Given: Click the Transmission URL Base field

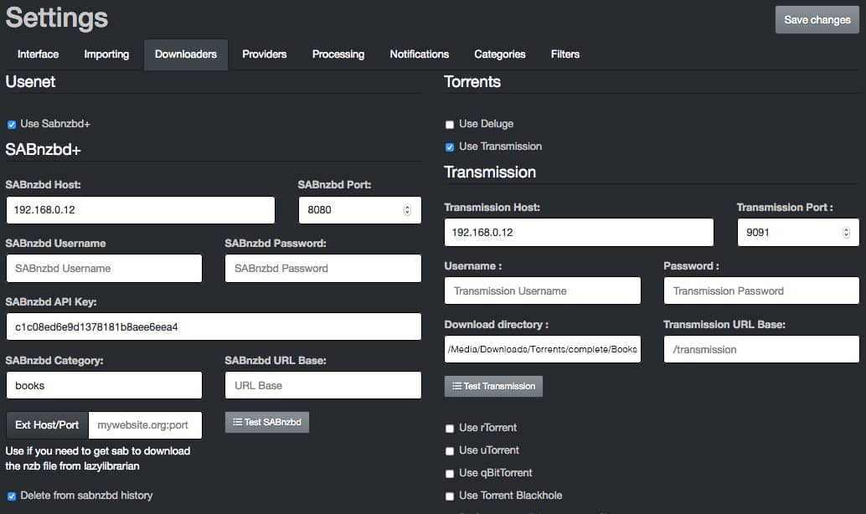Looking at the screenshot, I should tap(761, 349).
